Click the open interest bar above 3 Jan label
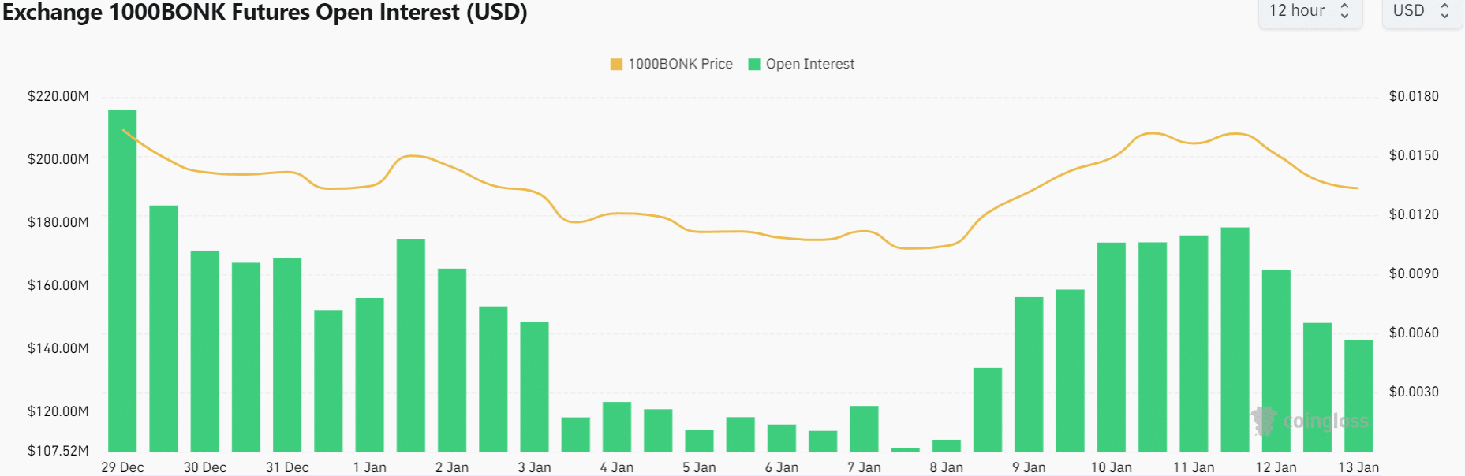Screen dimensions: 1465x476 pyautogui.click(x=534, y=387)
